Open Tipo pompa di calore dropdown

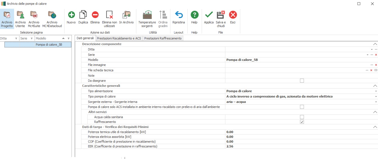(376, 96)
